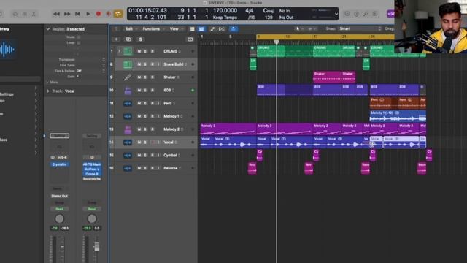467x263 pixels.
Task: Solo the DRUMS track
Action: pos(145,51)
